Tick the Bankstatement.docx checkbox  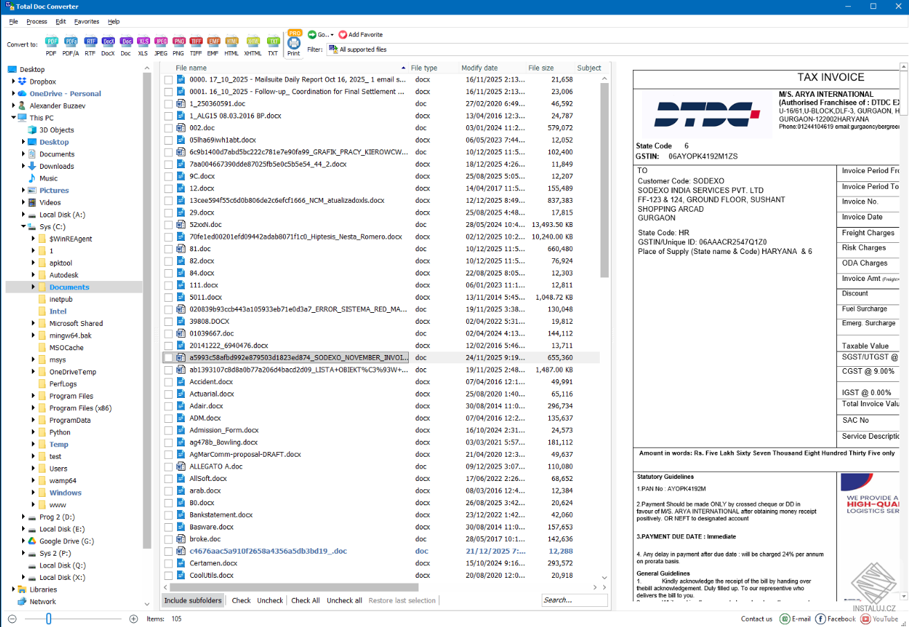168,515
